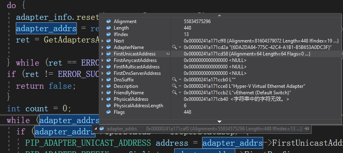The width and height of the screenshot is (343, 153).
Task: Click the field icon beside PhysicalAddressLength
Action: pyautogui.click(x=109, y=106)
